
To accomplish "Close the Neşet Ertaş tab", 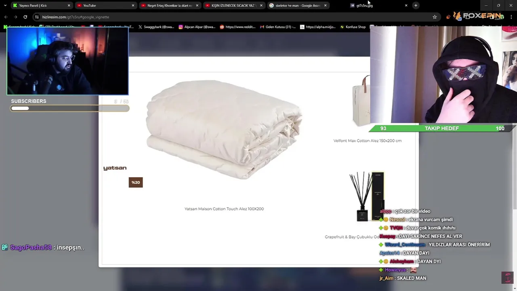I will click(x=197, y=6).
